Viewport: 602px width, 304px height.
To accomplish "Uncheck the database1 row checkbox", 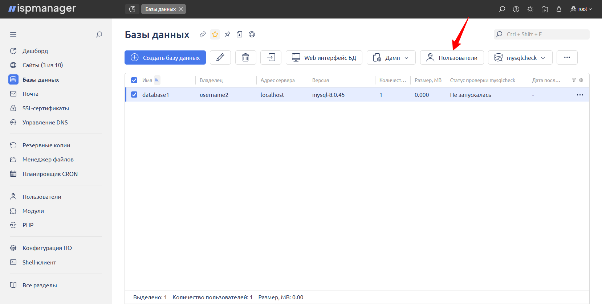I will point(134,95).
